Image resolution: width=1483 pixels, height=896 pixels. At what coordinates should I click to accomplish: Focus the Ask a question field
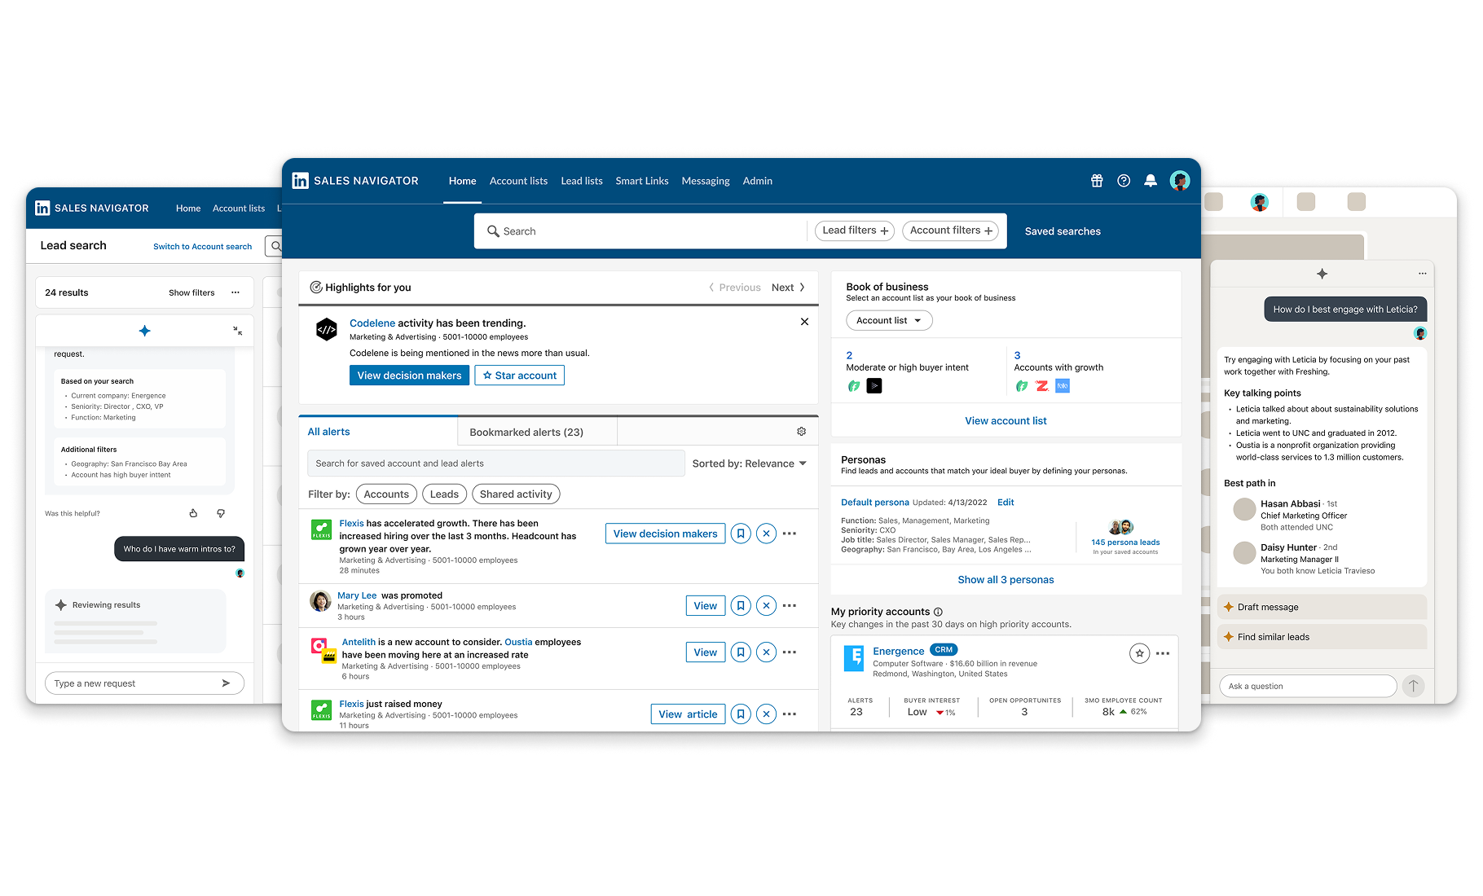click(x=1308, y=686)
